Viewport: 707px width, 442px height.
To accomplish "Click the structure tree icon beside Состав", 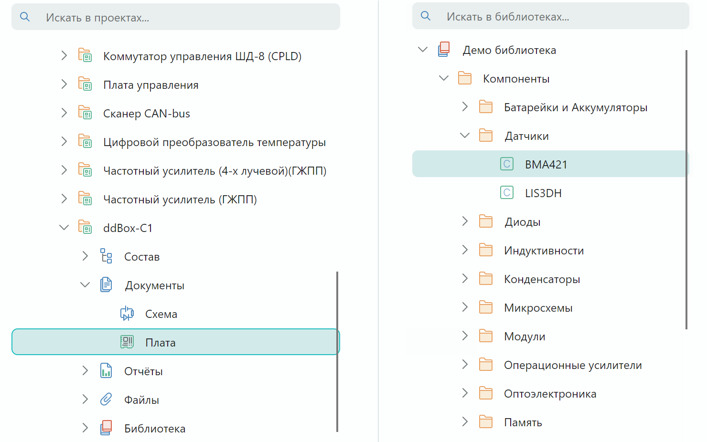I will 106,256.
